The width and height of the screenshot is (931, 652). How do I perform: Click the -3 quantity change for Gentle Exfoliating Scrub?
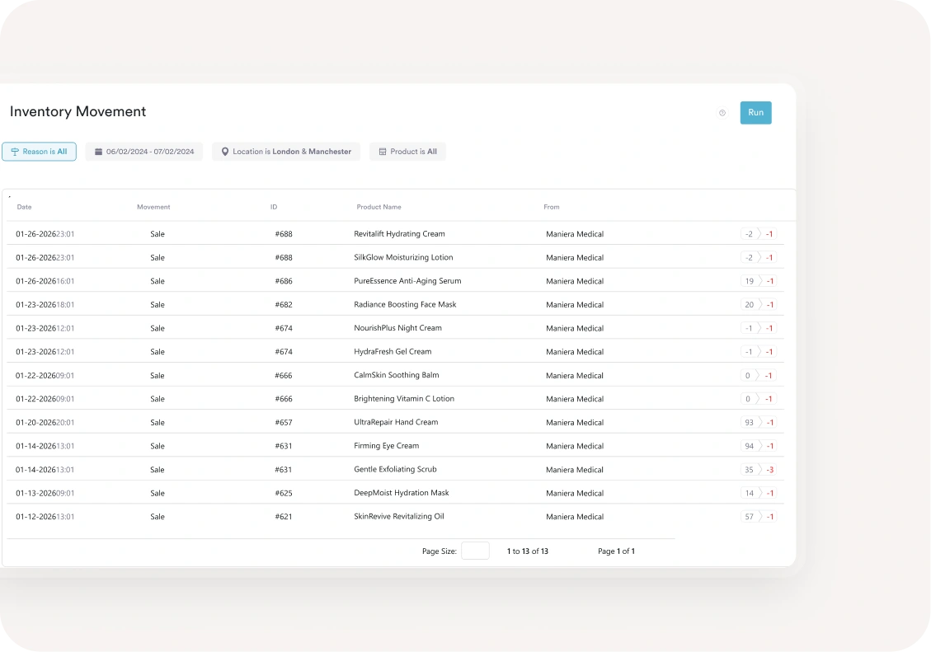[769, 470]
